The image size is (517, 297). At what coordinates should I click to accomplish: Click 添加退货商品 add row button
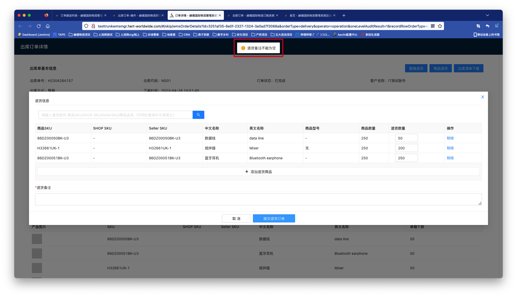point(258,172)
